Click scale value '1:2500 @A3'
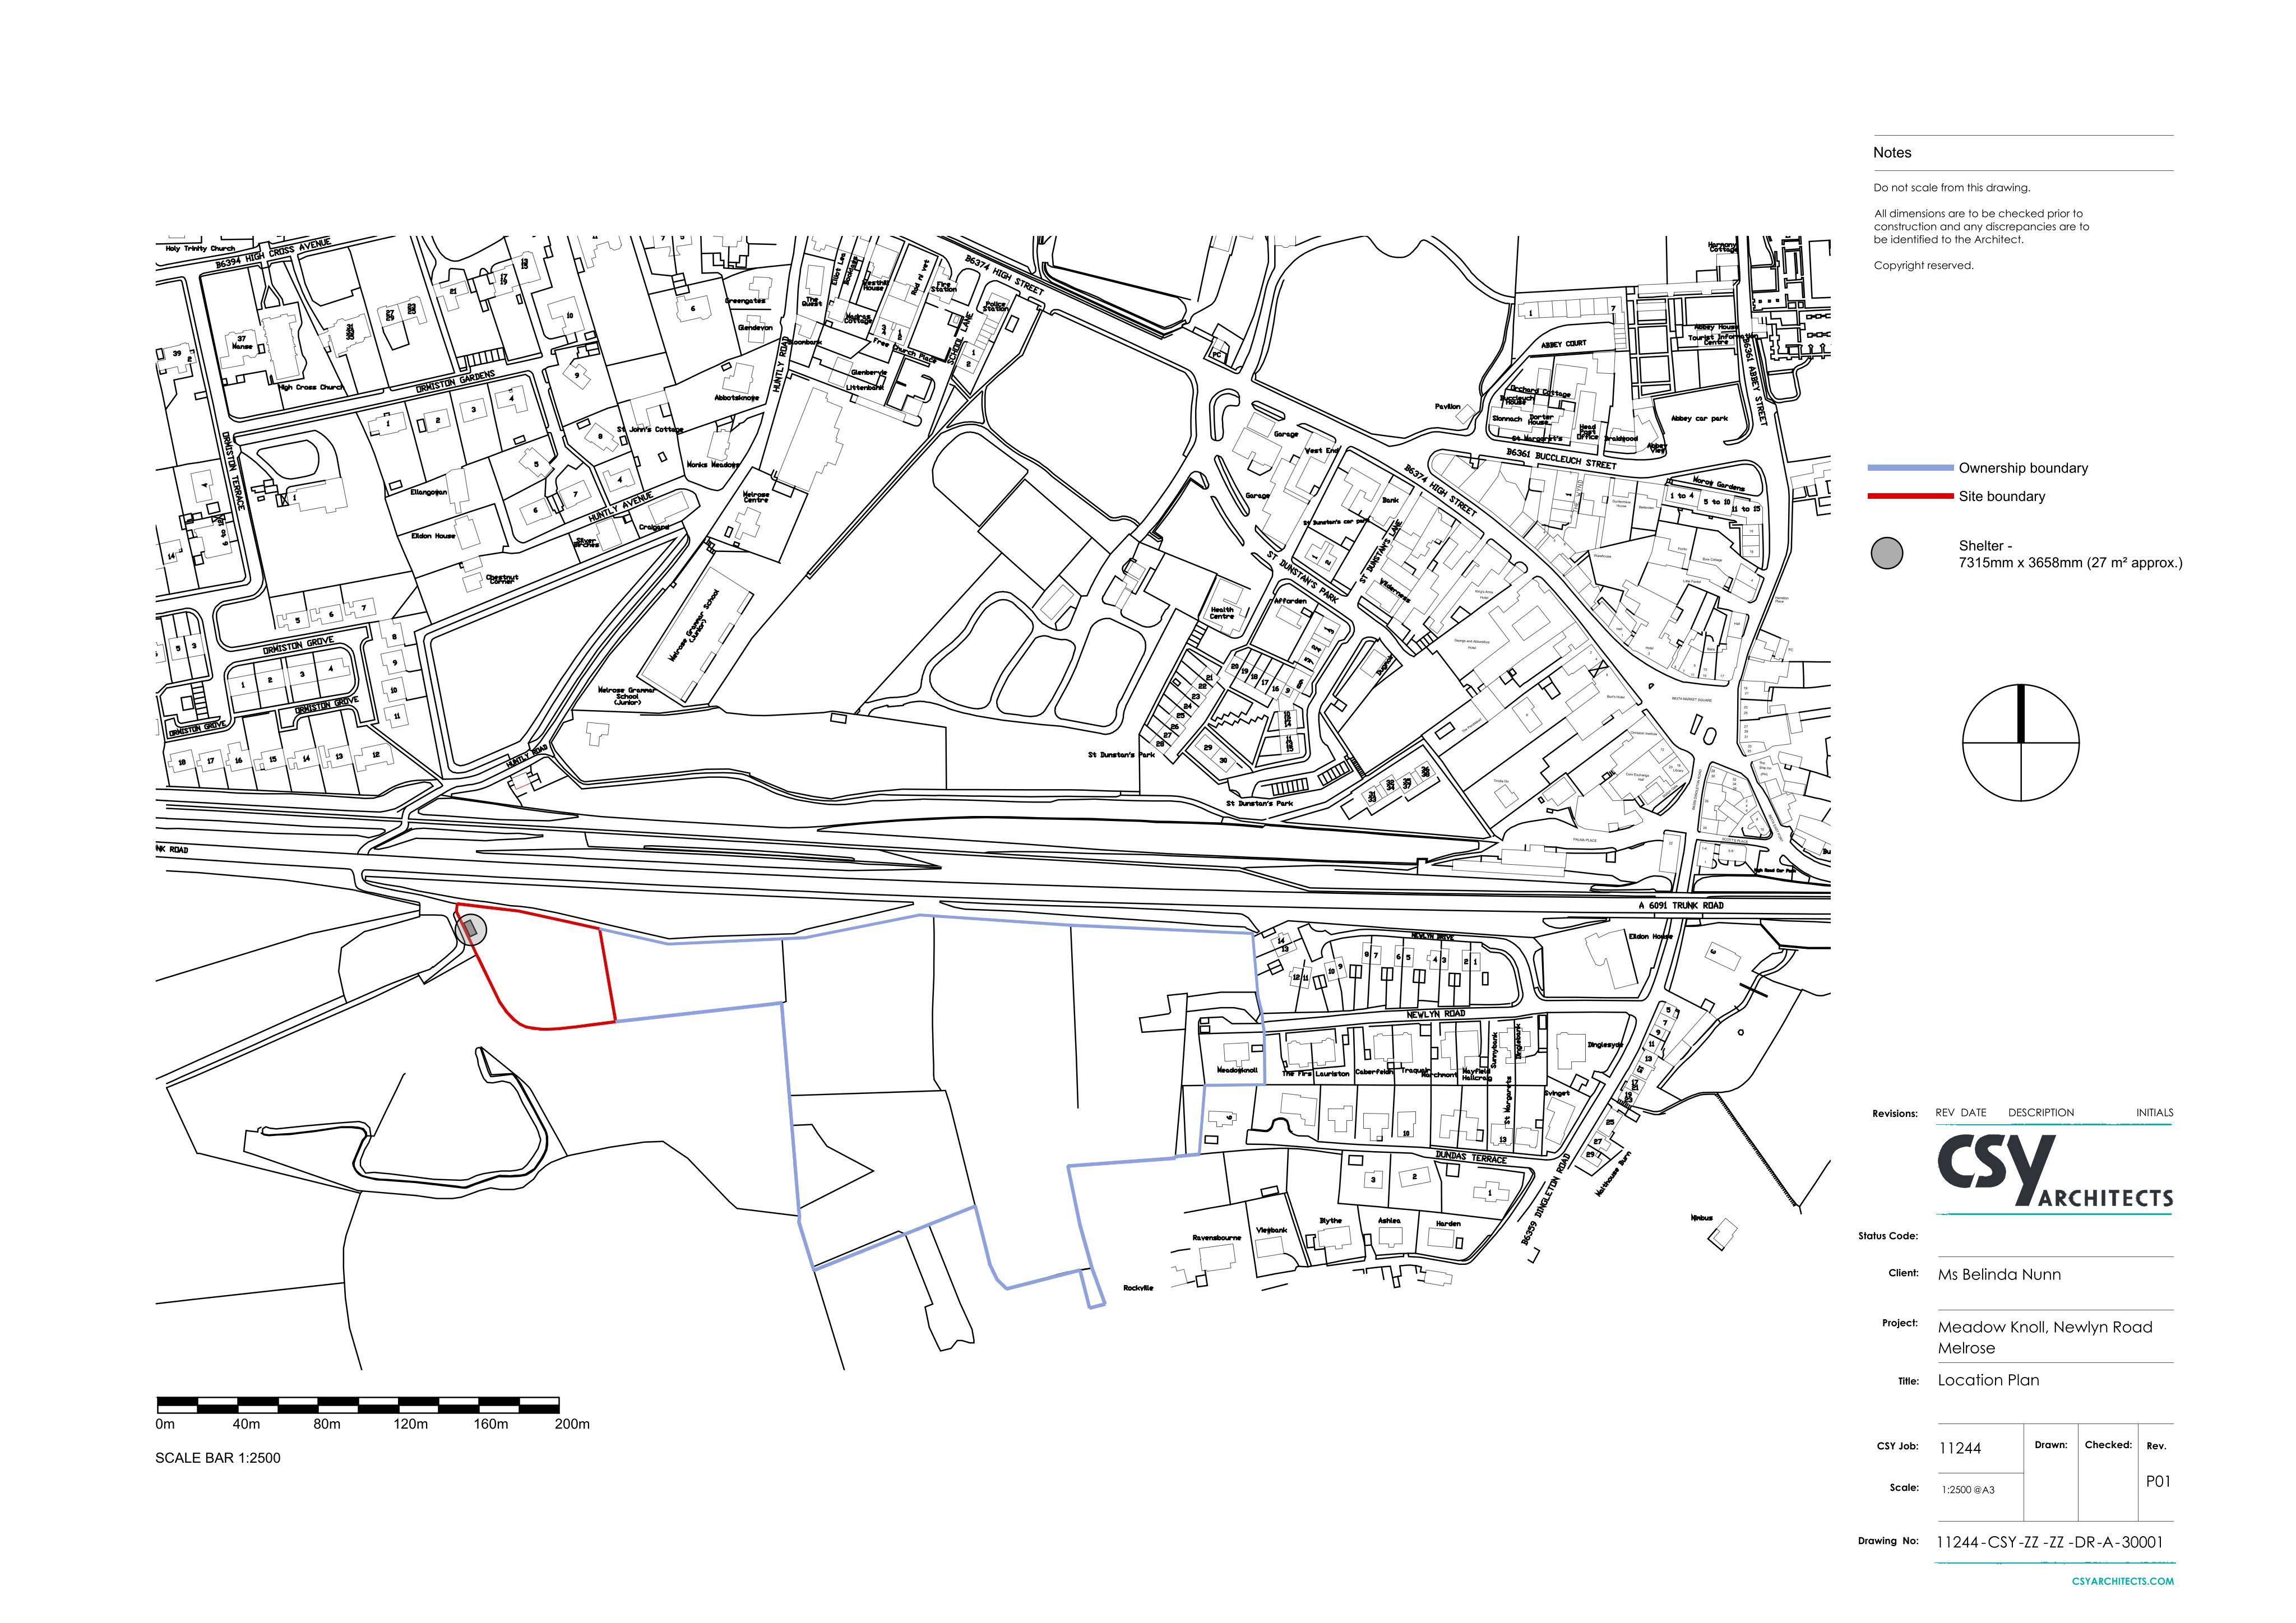This screenshot has width=2296, height=1623. coord(1967,1490)
